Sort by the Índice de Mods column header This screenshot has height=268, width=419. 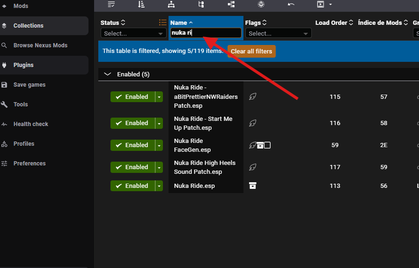(x=383, y=23)
